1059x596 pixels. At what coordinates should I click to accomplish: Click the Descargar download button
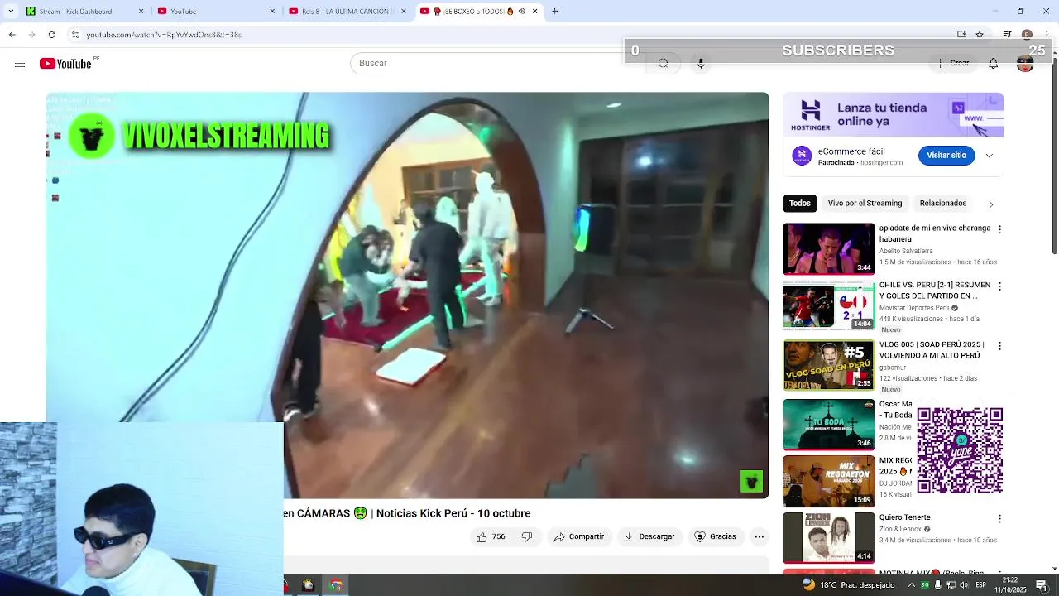649,536
